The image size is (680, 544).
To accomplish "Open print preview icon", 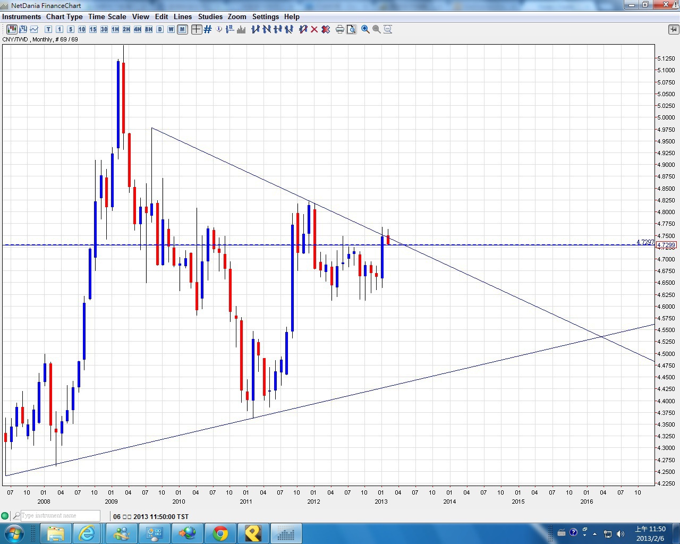I will [x=351, y=29].
